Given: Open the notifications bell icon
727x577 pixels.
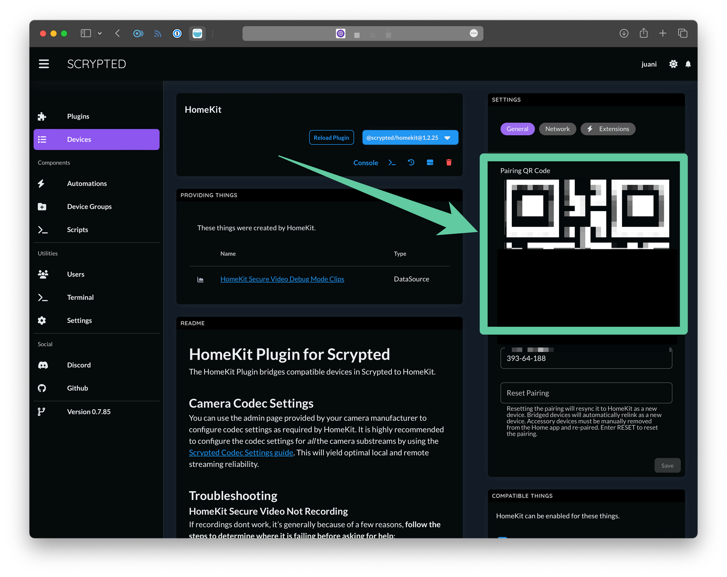Looking at the screenshot, I should (x=688, y=64).
